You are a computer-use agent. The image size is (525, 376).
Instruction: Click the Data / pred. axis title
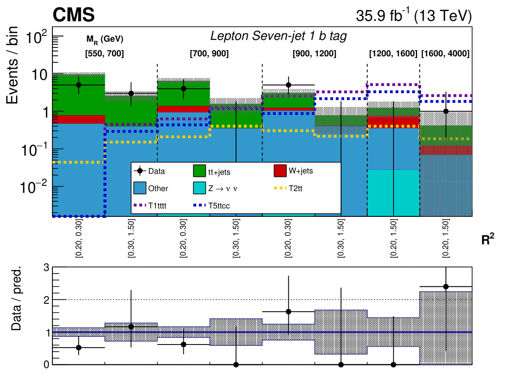tap(16, 298)
